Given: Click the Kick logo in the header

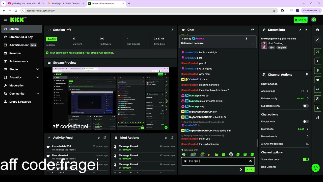Looking at the screenshot, I should pyautogui.click(x=18, y=20).
